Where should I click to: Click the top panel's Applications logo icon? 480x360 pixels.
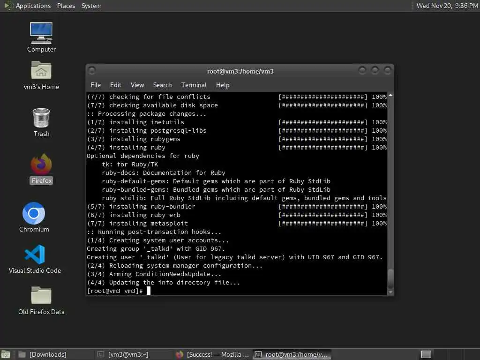pos(8,6)
